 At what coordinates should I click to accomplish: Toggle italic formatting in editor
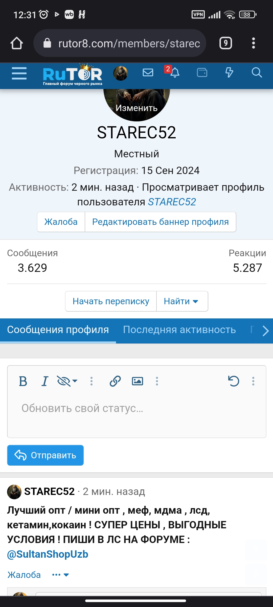pyautogui.click(x=45, y=381)
